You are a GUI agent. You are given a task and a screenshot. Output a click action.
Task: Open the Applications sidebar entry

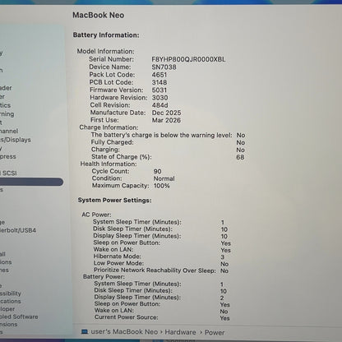(11, 301)
